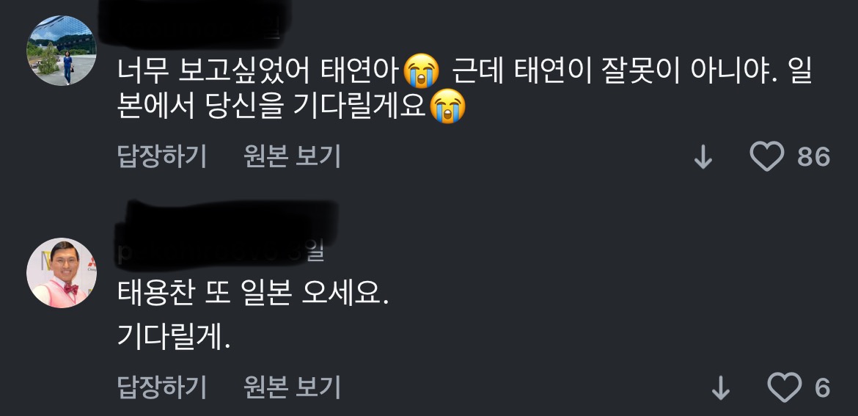Viewport: 858px width, 416px height.
Task: Tap the heart on the 6-like comment
Action: (x=785, y=387)
